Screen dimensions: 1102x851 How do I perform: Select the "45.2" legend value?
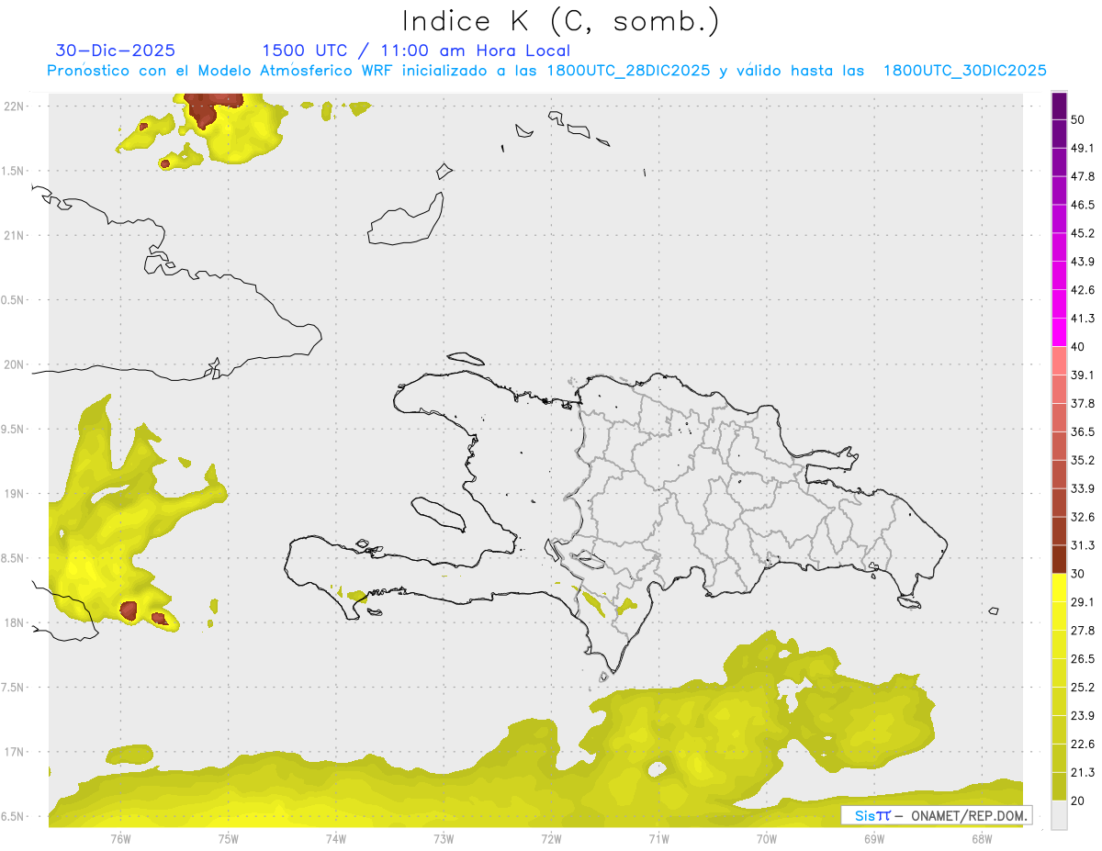[1083, 233]
